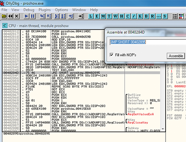Click the Restart program rewind icon
Image resolution: width=186 pixels, height=142 pixels.
click(x=10, y=16)
